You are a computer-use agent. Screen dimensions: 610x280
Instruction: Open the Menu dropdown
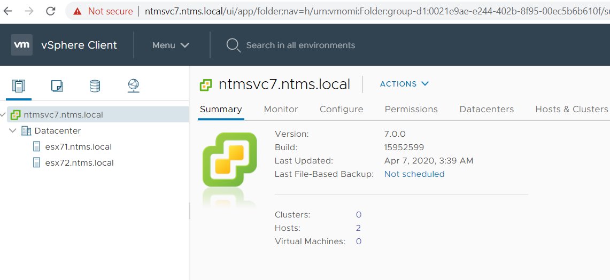pyautogui.click(x=171, y=45)
